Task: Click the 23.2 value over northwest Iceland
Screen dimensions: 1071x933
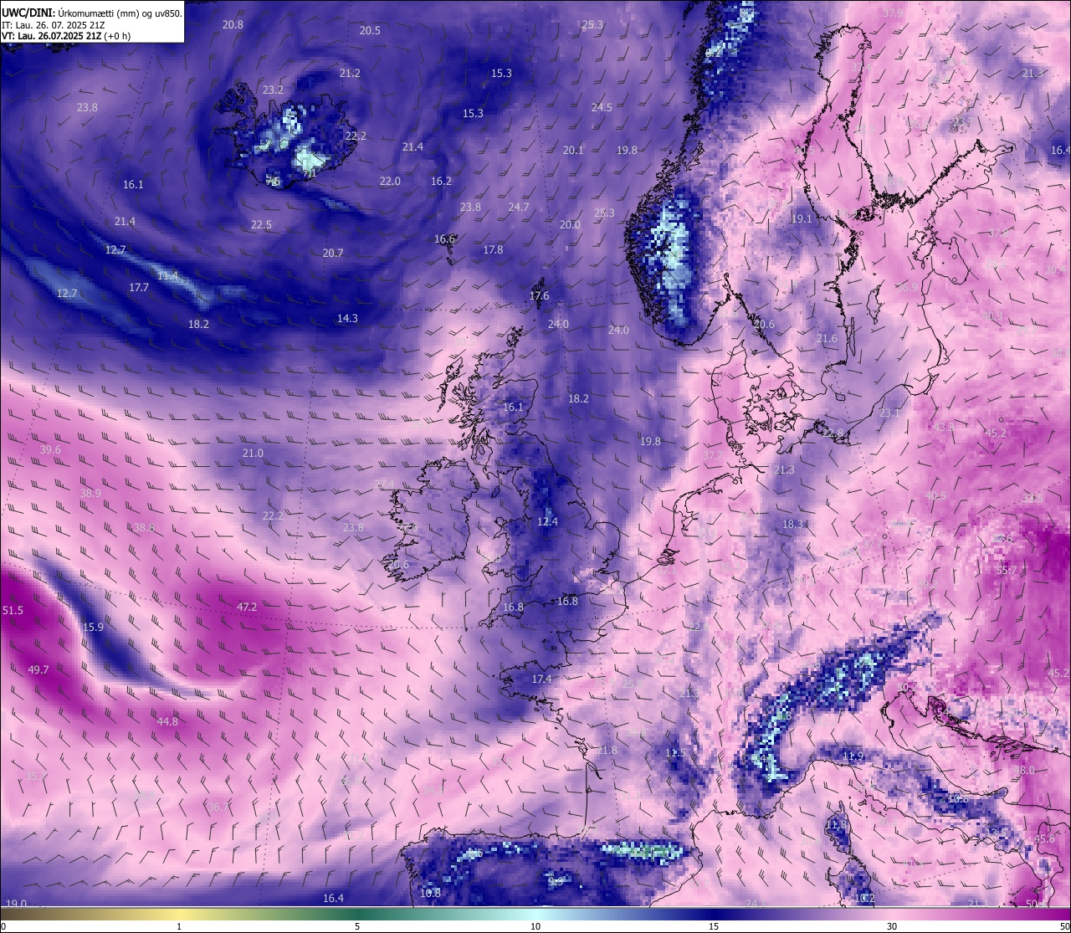Action: pyautogui.click(x=273, y=90)
